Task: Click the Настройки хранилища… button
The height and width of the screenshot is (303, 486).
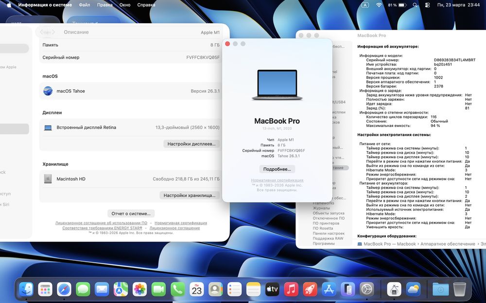Action: click(190, 195)
